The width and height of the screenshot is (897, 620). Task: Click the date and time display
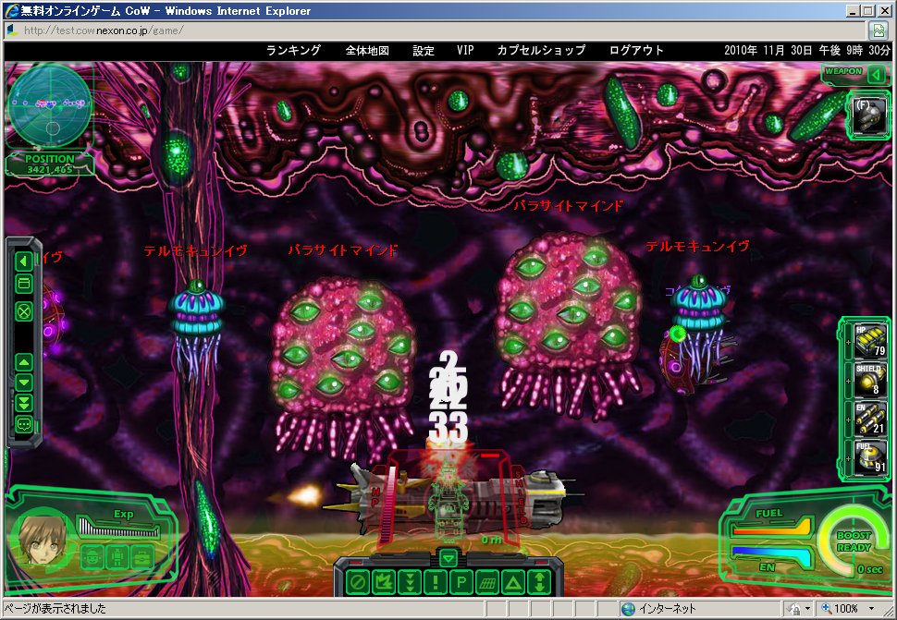tap(806, 50)
